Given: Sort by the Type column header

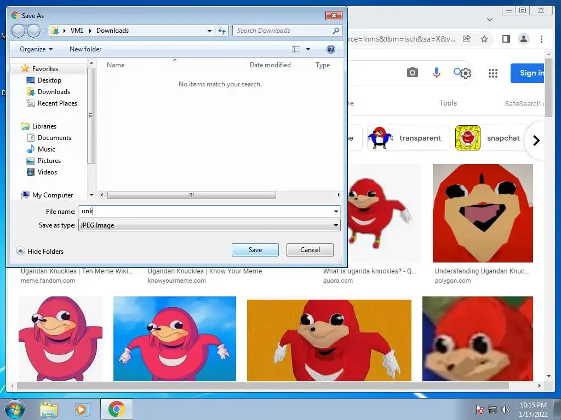Looking at the screenshot, I should 323,65.
